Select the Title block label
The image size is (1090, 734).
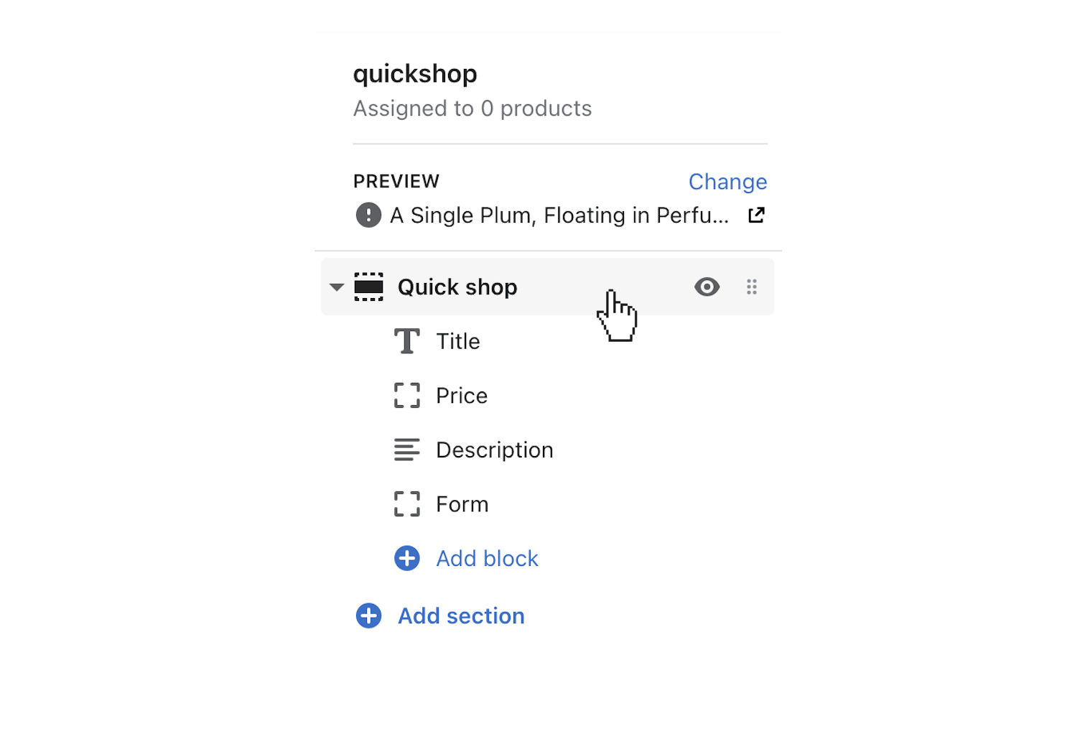coord(458,341)
